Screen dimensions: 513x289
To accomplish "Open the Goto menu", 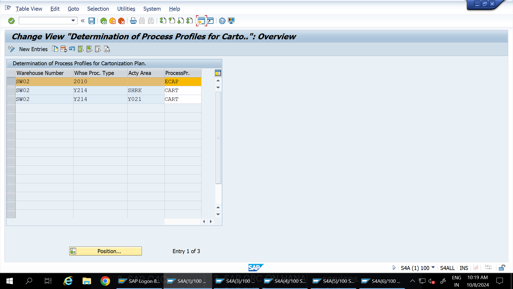I will [73, 9].
